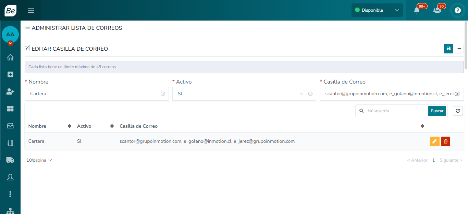Open the hamburger menu
This screenshot has width=468, height=214.
pos(31,10)
